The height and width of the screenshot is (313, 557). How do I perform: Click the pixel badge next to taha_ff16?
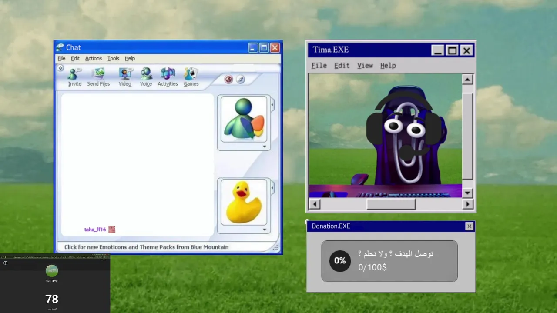coord(112,230)
